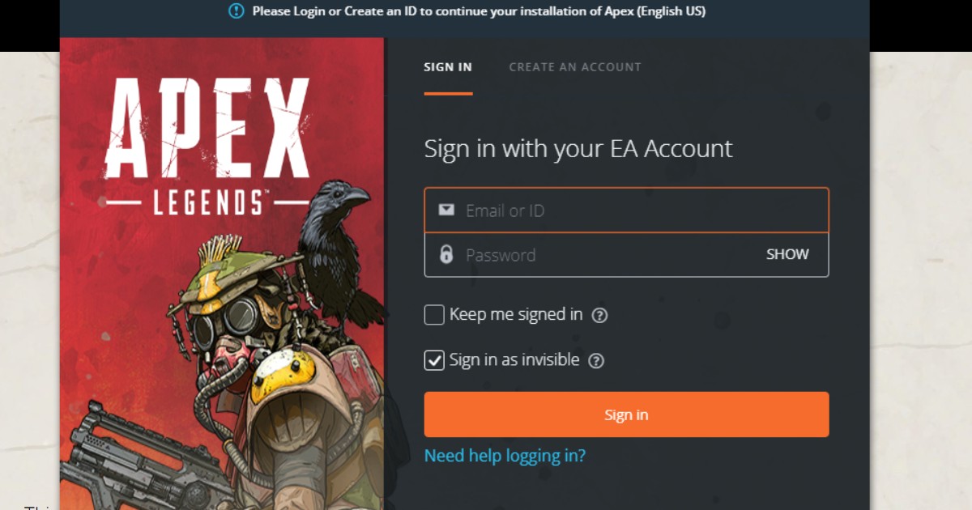
Task: Click the orange Sign in button
Action: click(626, 414)
